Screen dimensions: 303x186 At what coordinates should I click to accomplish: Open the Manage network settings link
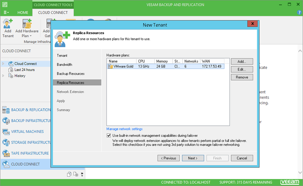125,129
